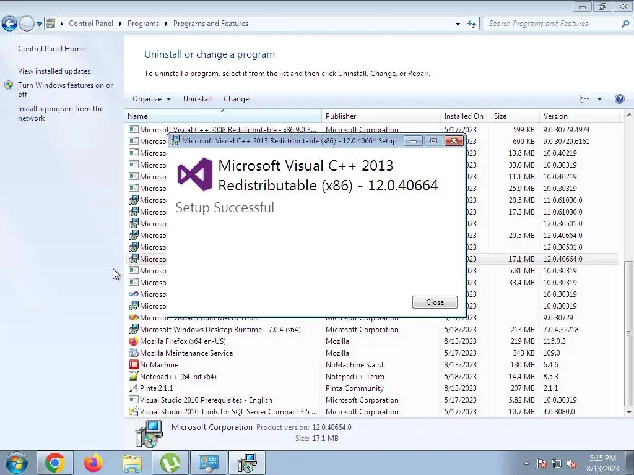Select Notepad++ (64-bit x64) entry
The width and height of the screenshot is (634, 475).
click(373, 377)
